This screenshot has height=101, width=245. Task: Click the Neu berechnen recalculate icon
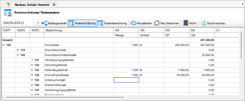pos(157,23)
